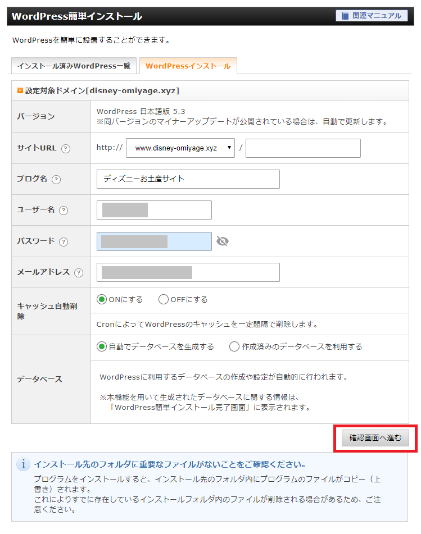This screenshot has height=534, width=421.
Task: Click help icon next to パスワード
Action: pyautogui.click(x=64, y=242)
